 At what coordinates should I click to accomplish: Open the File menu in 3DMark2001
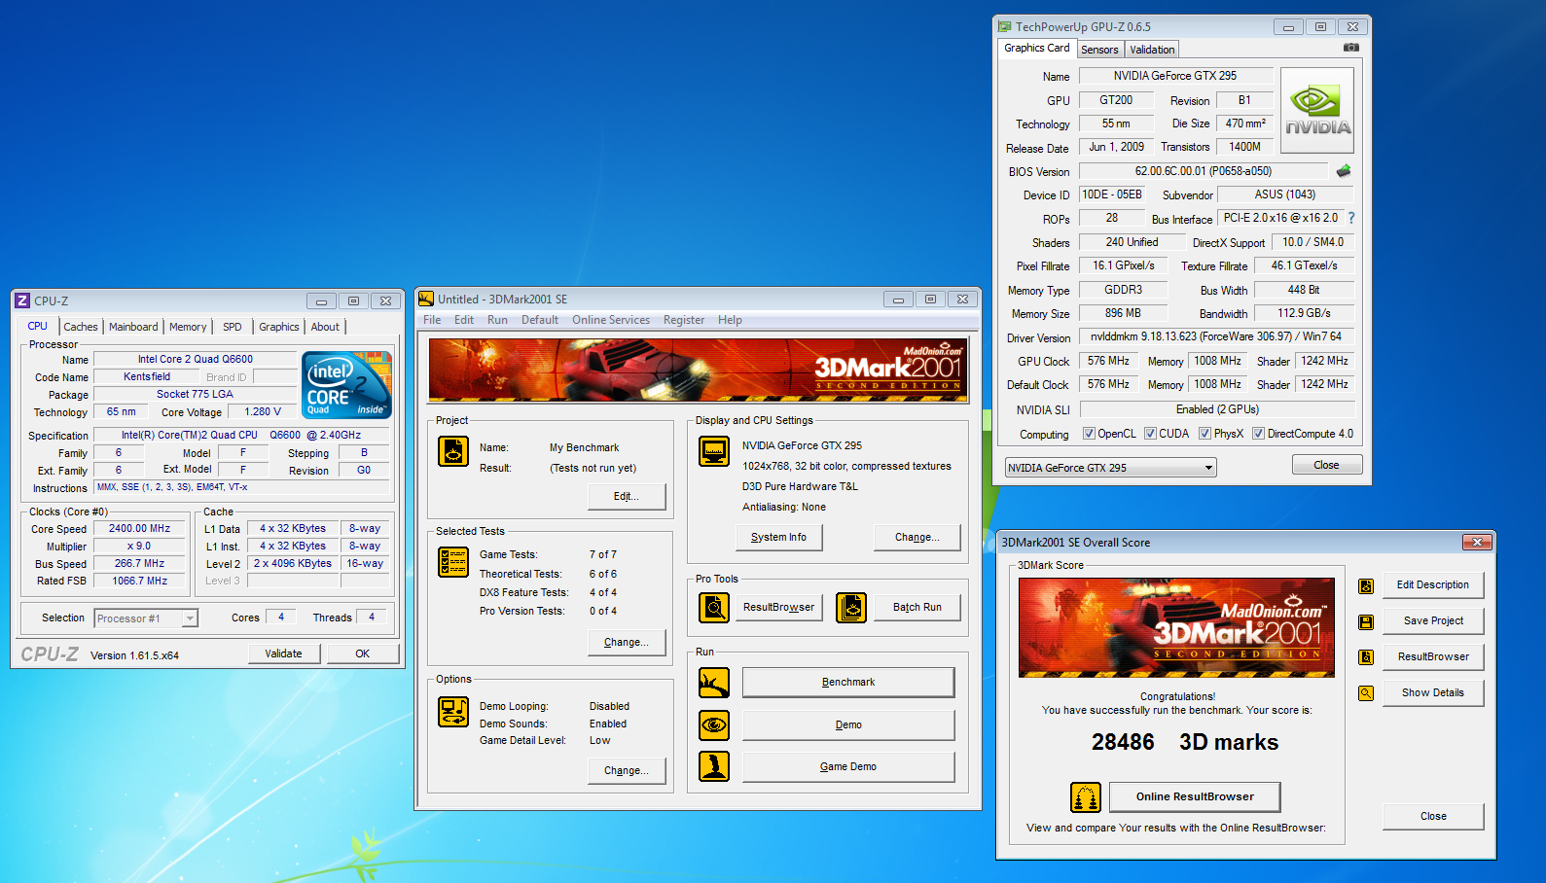pyautogui.click(x=432, y=320)
